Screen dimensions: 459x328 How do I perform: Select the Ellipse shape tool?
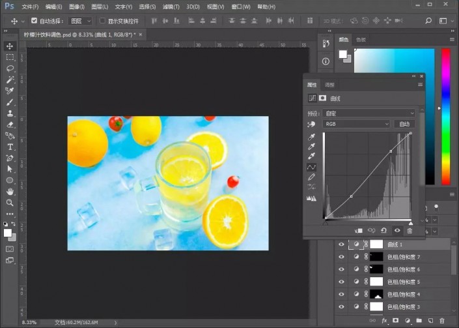click(x=10, y=180)
